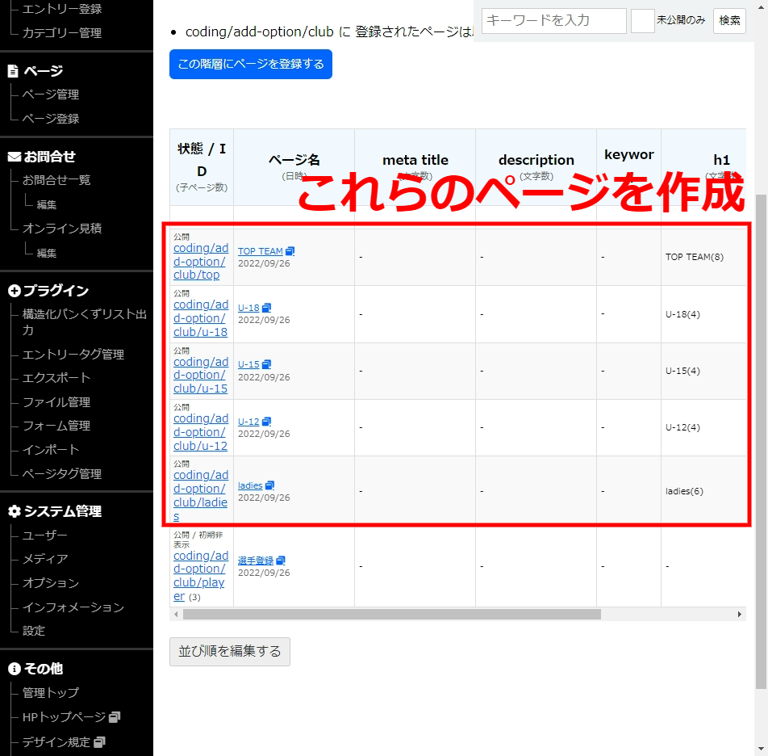Open TOP TEAM page via its external-link icon
Viewport: 768px width, 756px height.
point(289,250)
